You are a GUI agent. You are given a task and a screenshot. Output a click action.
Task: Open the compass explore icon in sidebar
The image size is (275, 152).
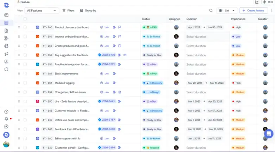[x=6, y=127]
